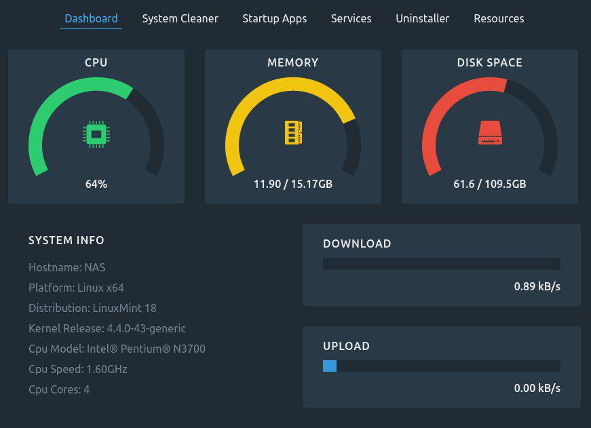Click the CPU usage value 64%

(x=96, y=184)
